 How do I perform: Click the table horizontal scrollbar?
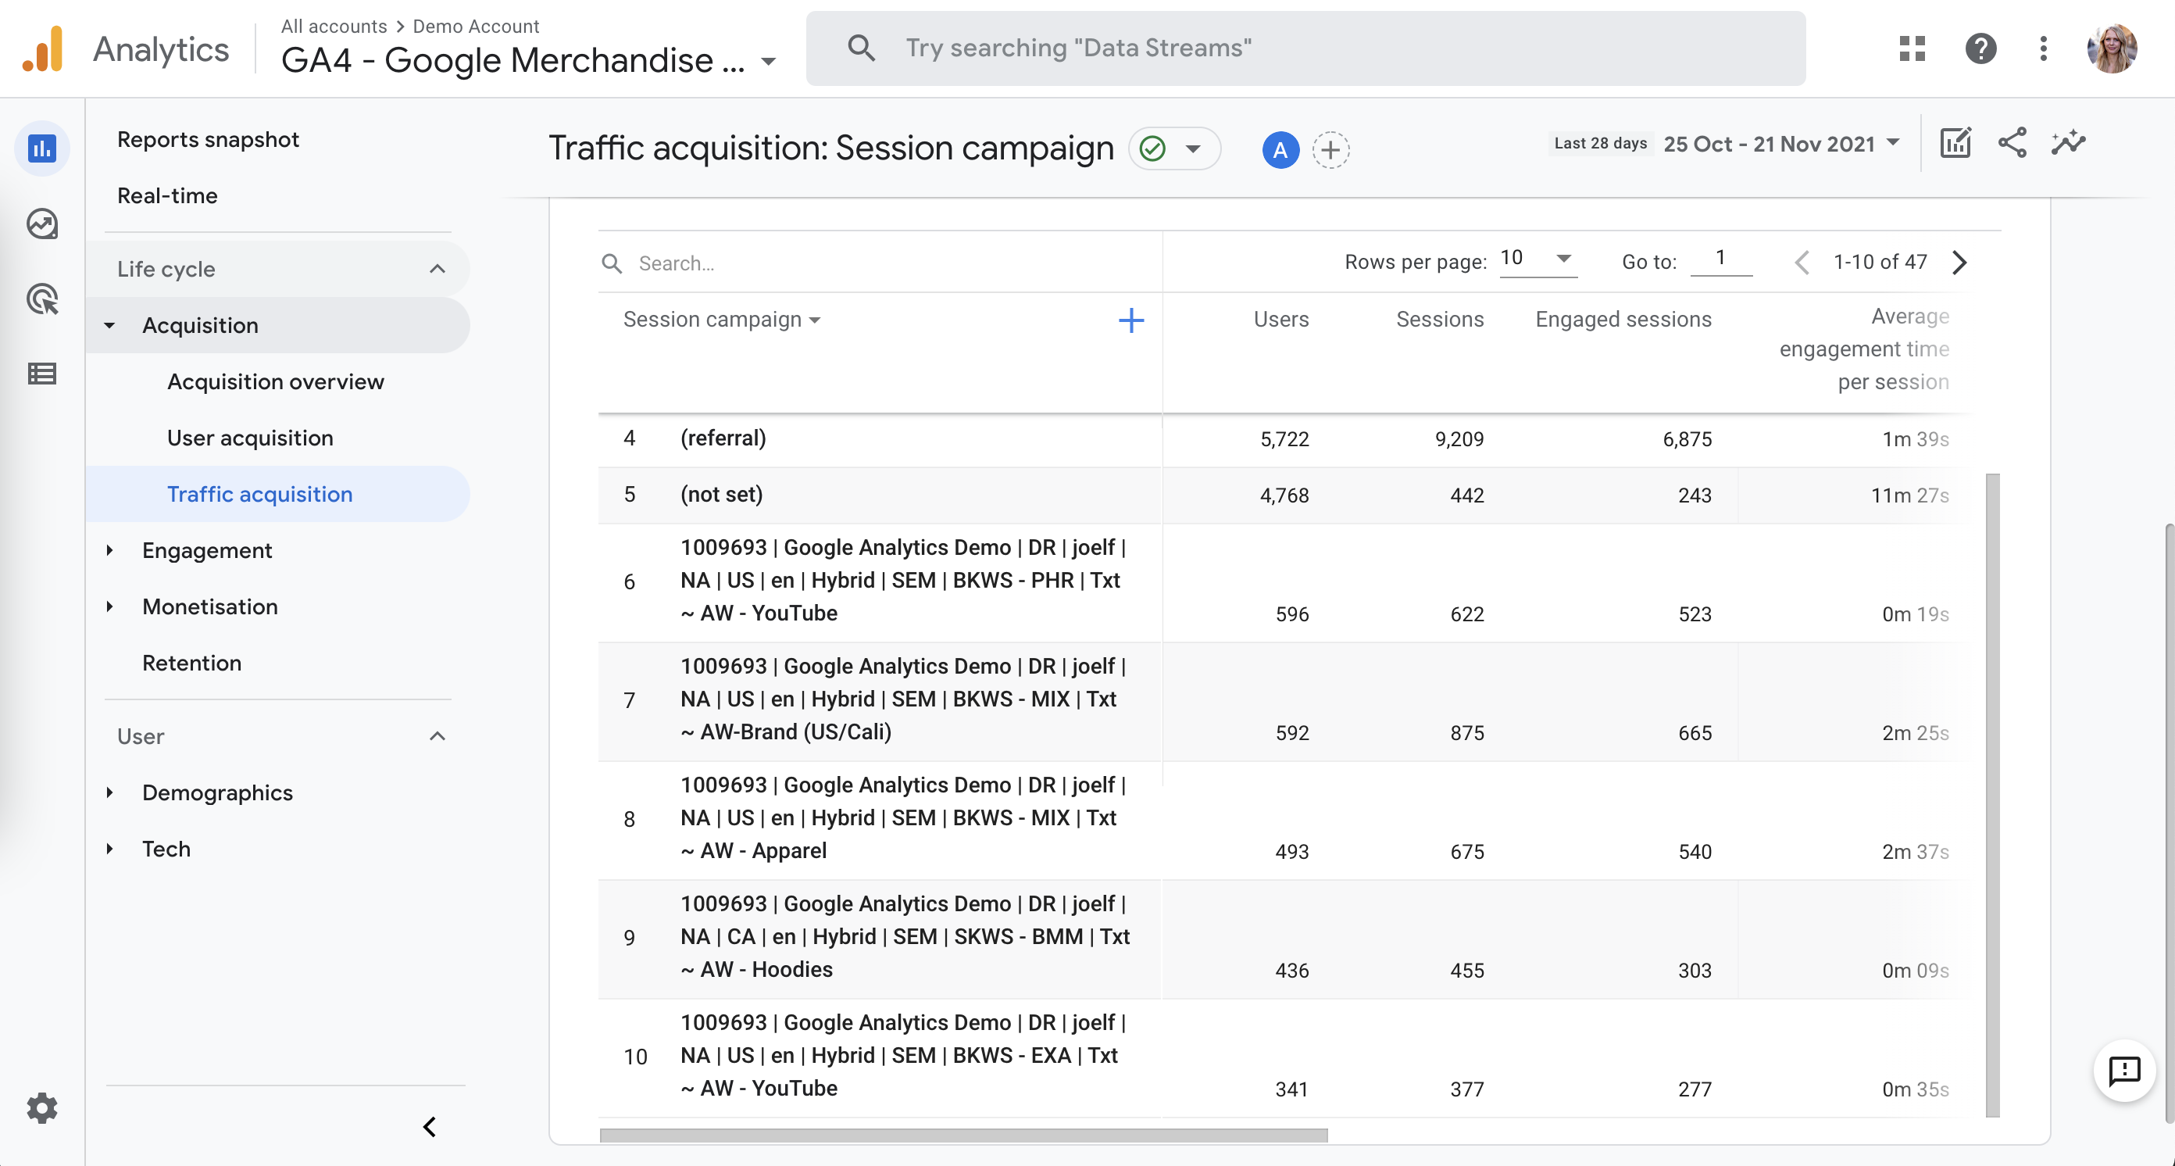pyautogui.click(x=963, y=1136)
